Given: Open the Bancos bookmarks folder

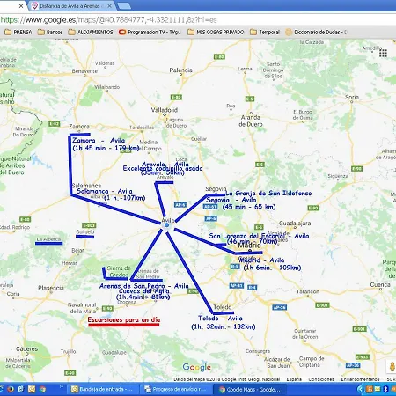Looking at the screenshot, I should [x=50, y=32].
